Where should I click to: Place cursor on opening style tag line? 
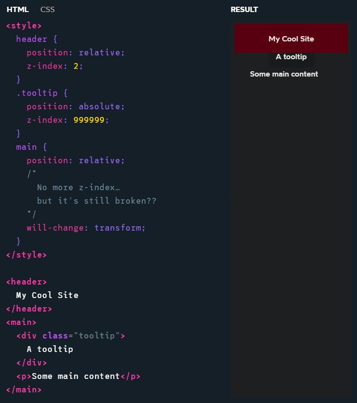24,26
